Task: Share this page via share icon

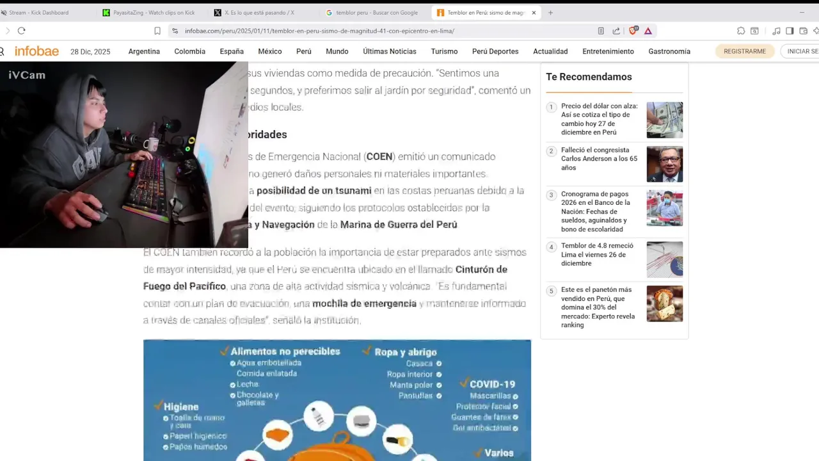Action: (x=616, y=31)
